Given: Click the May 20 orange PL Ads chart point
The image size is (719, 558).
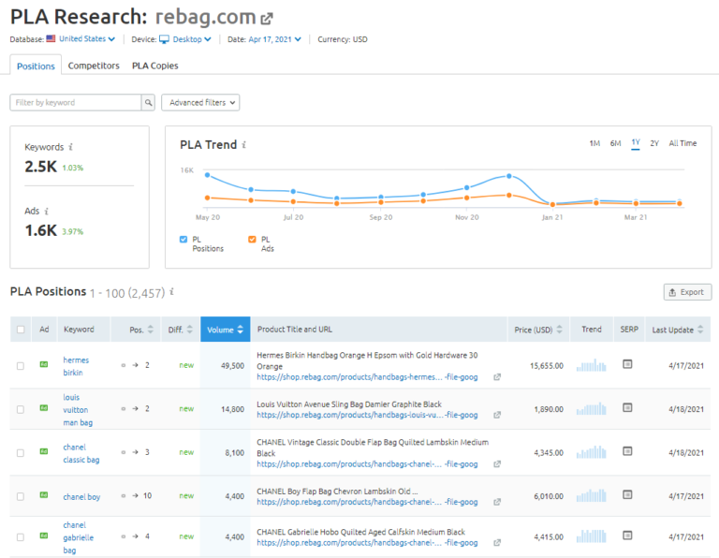Looking at the screenshot, I should coord(207,198).
